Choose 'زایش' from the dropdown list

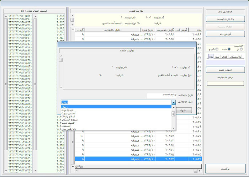point(116,107)
